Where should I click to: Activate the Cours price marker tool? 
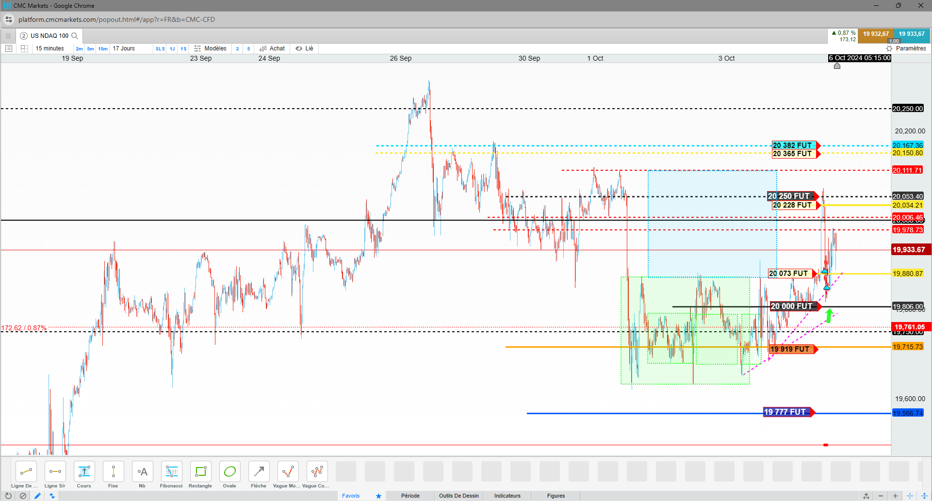[x=84, y=475]
